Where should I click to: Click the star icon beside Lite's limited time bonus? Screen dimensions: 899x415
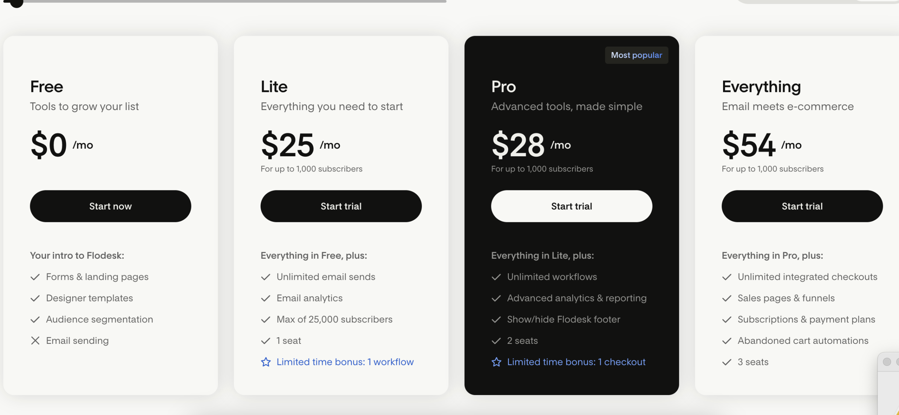coord(266,362)
